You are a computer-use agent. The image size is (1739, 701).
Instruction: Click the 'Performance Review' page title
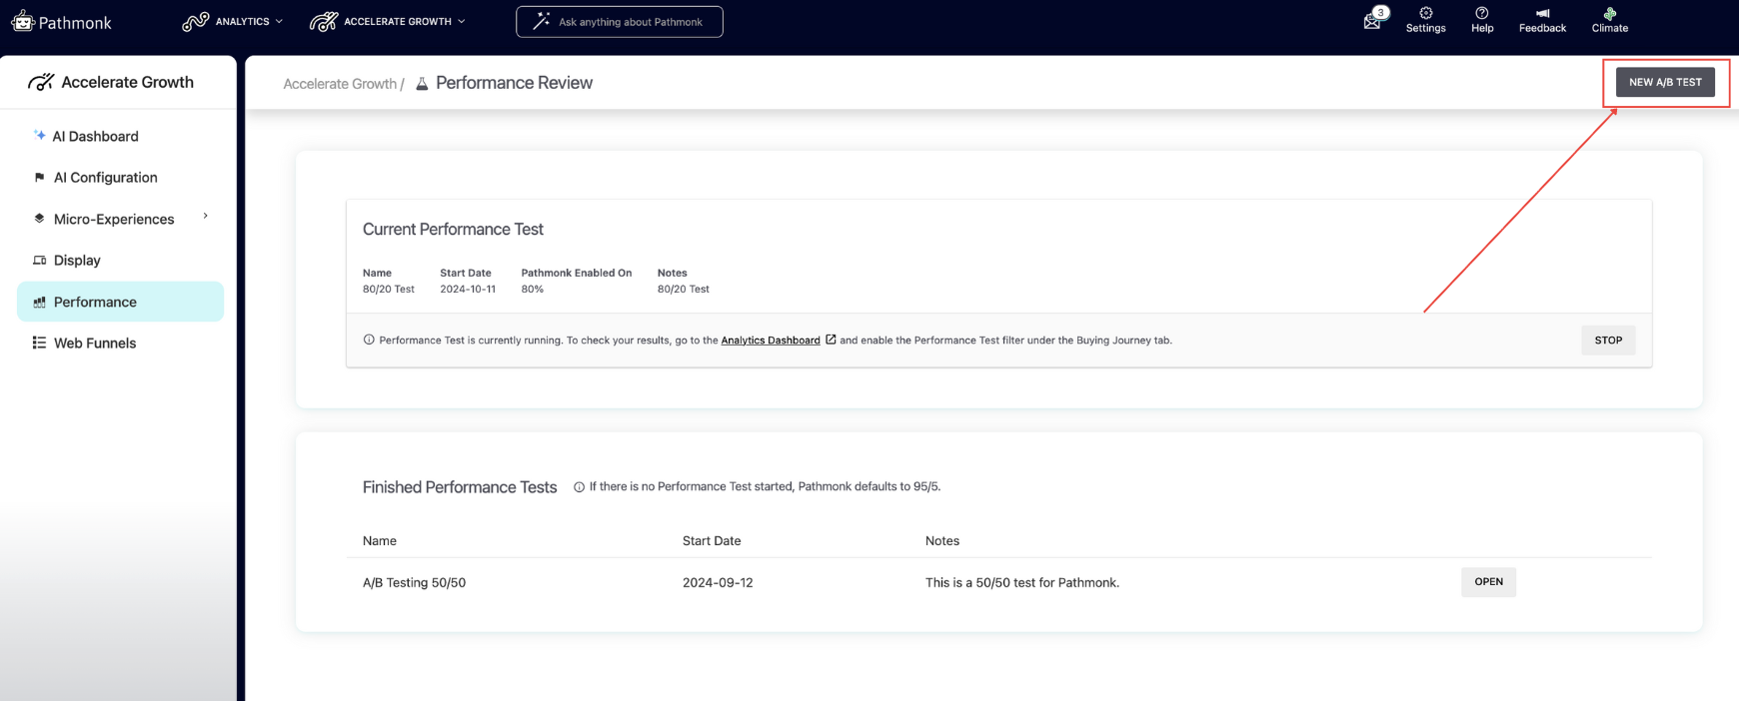click(x=514, y=83)
